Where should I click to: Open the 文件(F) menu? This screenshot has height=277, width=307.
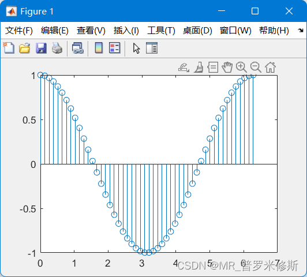pos(19,31)
